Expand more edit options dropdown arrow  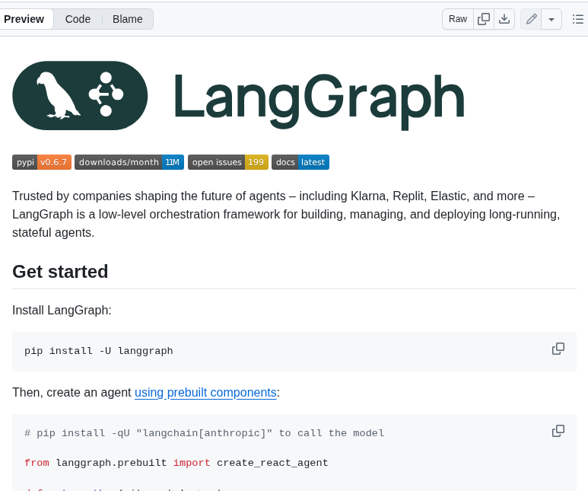pos(551,19)
